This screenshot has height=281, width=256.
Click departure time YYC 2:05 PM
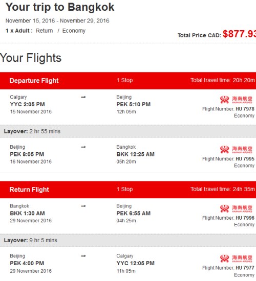click(27, 104)
